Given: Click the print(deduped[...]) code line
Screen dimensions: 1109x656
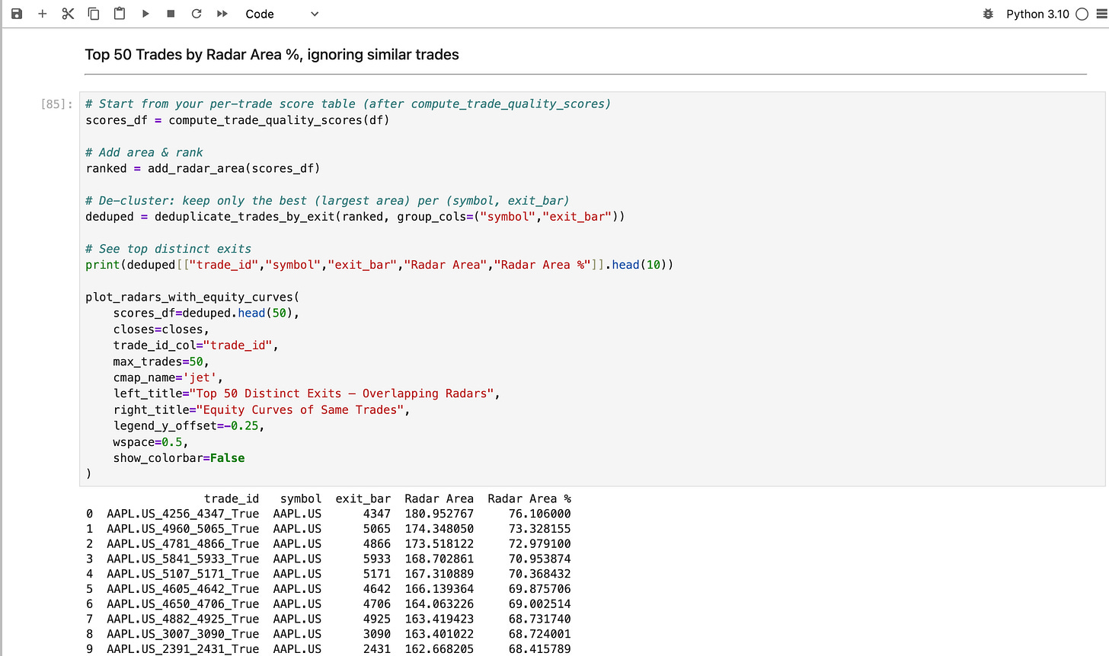Looking at the screenshot, I should (379, 265).
